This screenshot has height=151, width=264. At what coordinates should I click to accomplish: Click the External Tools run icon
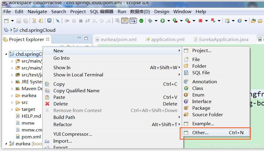[x=188, y=21]
